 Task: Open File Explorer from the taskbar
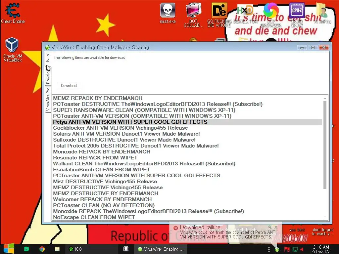tap(57, 249)
